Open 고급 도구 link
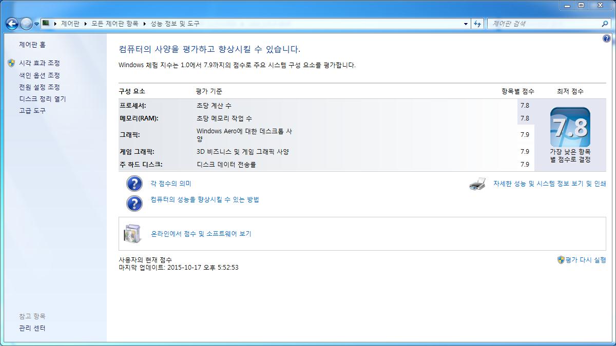 32,111
